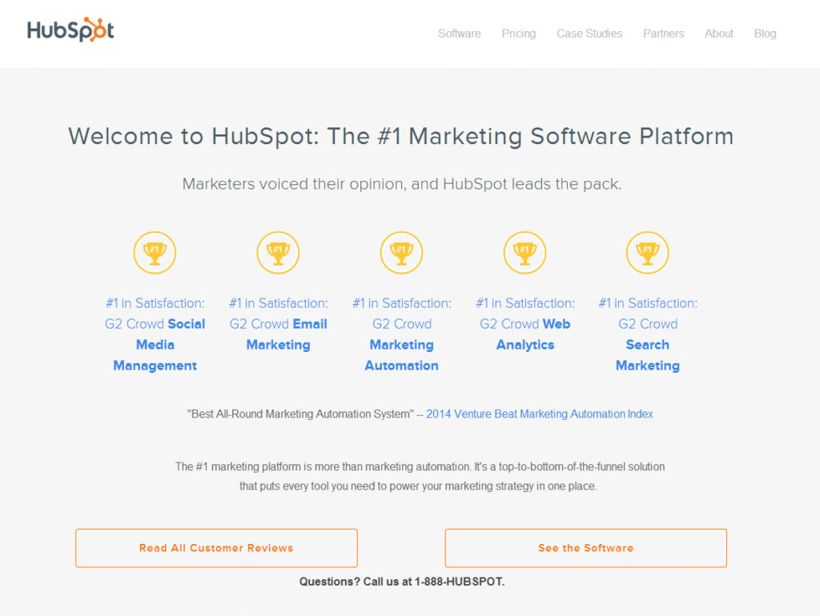820x616 pixels.
Task: Click trophy icon above Search Marketing
Action: 647,253
